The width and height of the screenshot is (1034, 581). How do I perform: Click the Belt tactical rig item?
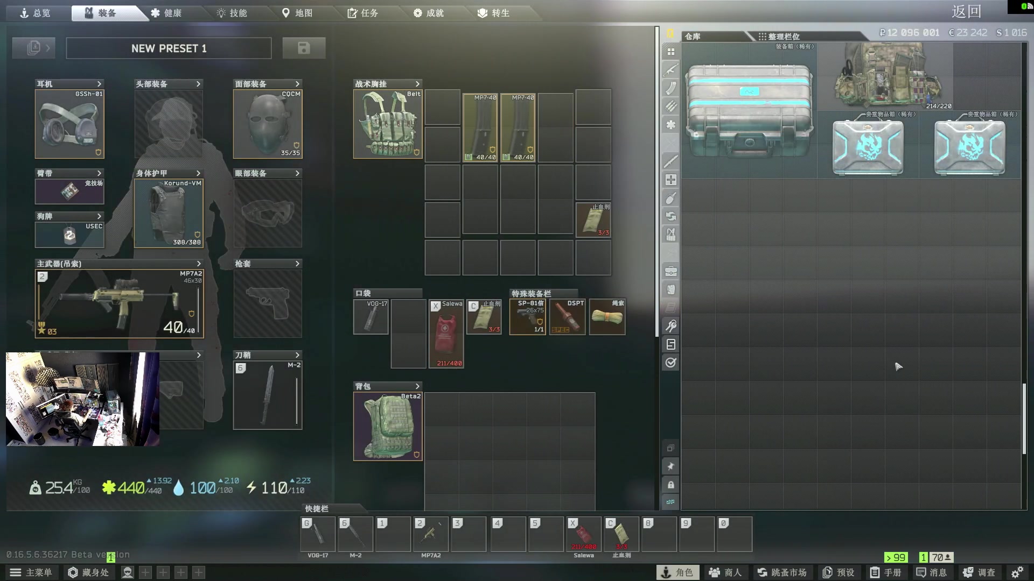pyautogui.click(x=388, y=124)
